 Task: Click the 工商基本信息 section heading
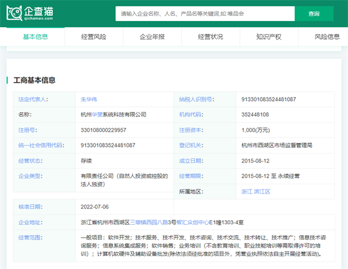point(34,80)
